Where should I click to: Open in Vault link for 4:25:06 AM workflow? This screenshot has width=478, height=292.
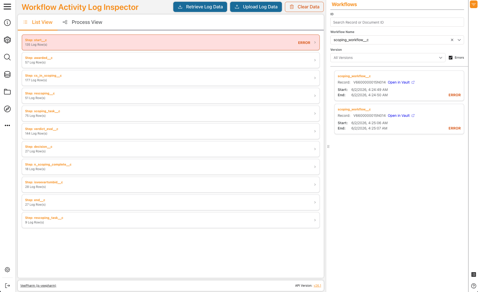(x=399, y=116)
